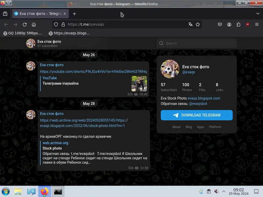The image size is (263, 197).
Task: Expand hidden tray icons caret
Action: tap(224, 191)
